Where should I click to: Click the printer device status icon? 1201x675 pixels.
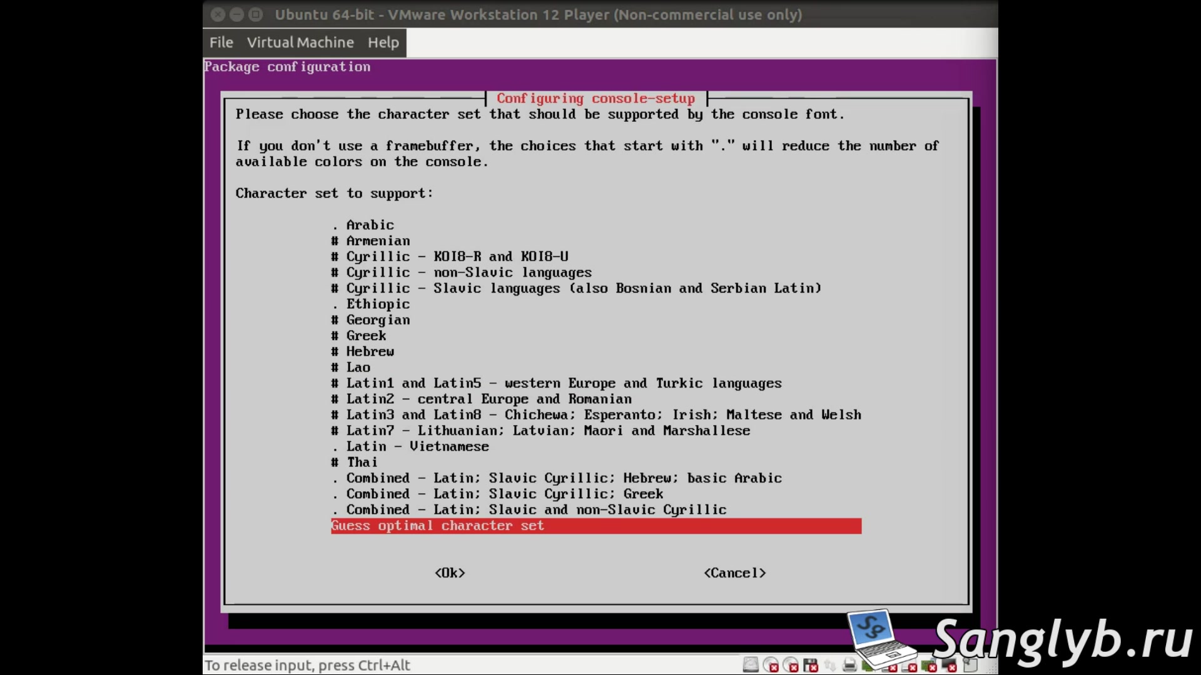[849, 664]
